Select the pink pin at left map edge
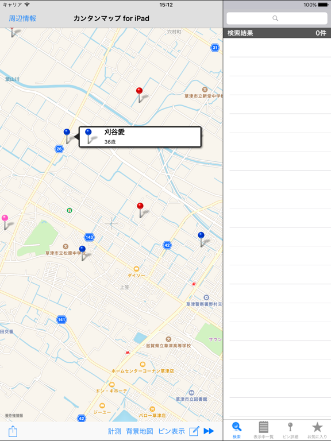The width and height of the screenshot is (331, 441). [x=5, y=222]
